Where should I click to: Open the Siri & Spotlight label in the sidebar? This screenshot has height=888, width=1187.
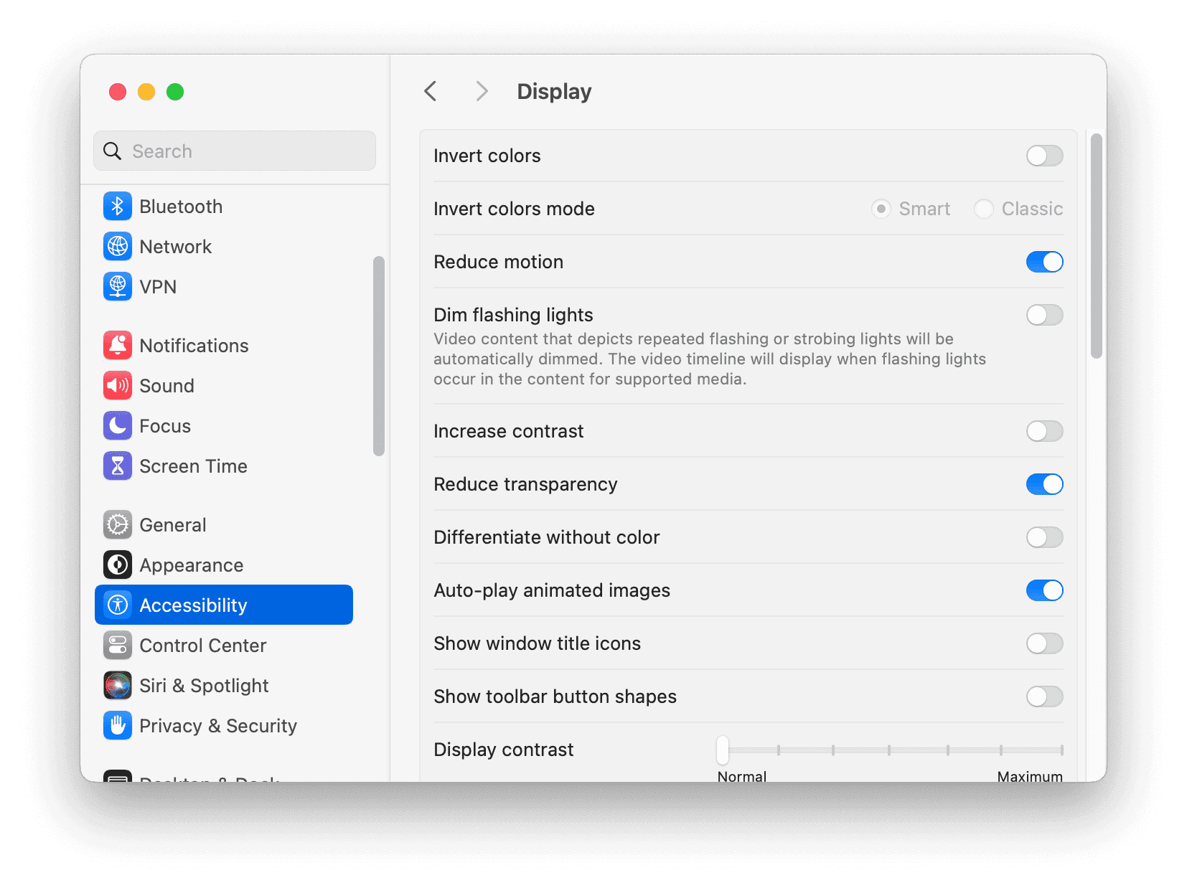coord(204,686)
